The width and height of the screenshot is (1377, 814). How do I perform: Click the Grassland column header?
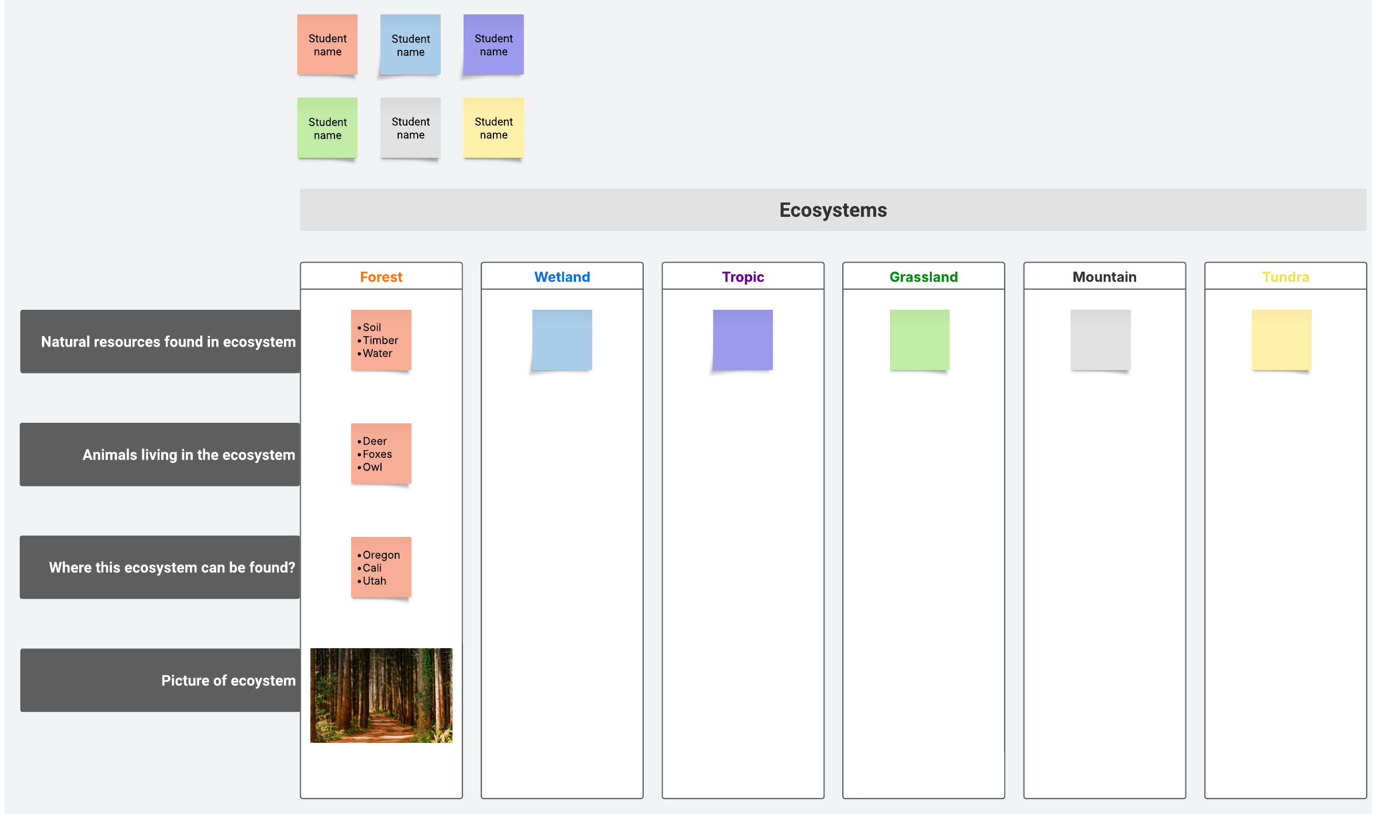(x=923, y=276)
